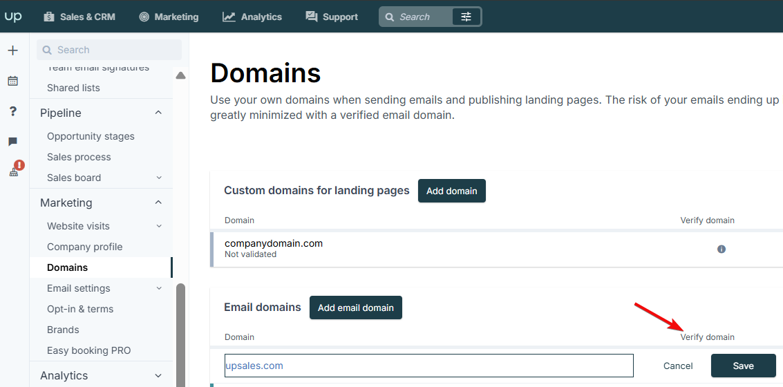Cancel the email domain edit
This screenshot has width=783, height=387.
(678, 366)
